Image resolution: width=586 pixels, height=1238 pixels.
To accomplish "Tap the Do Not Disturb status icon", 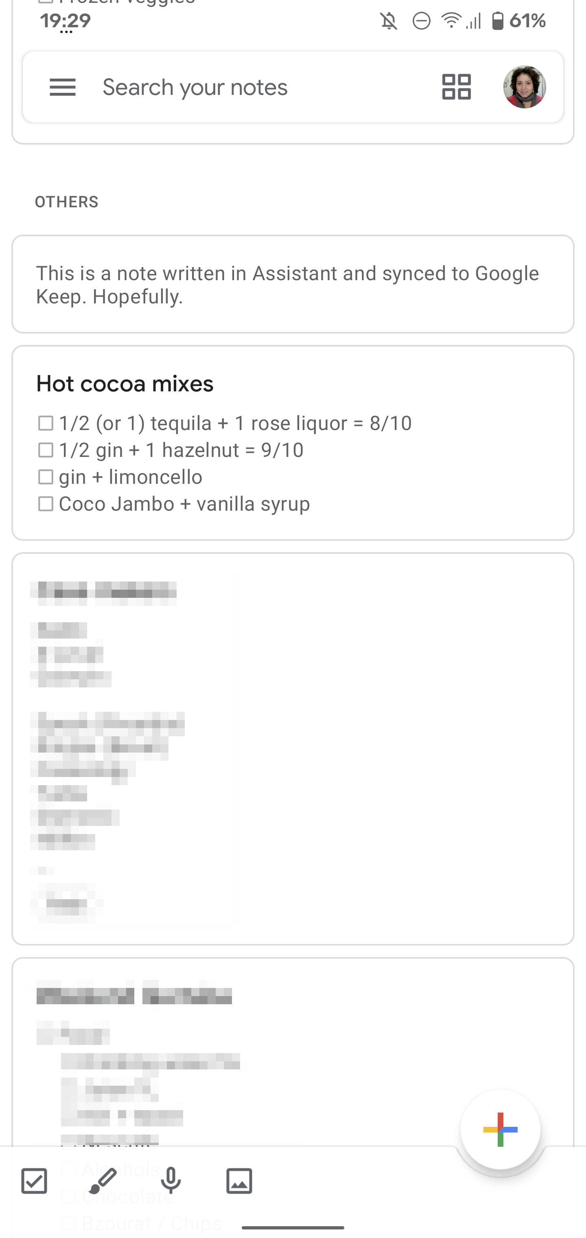I will click(x=420, y=20).
